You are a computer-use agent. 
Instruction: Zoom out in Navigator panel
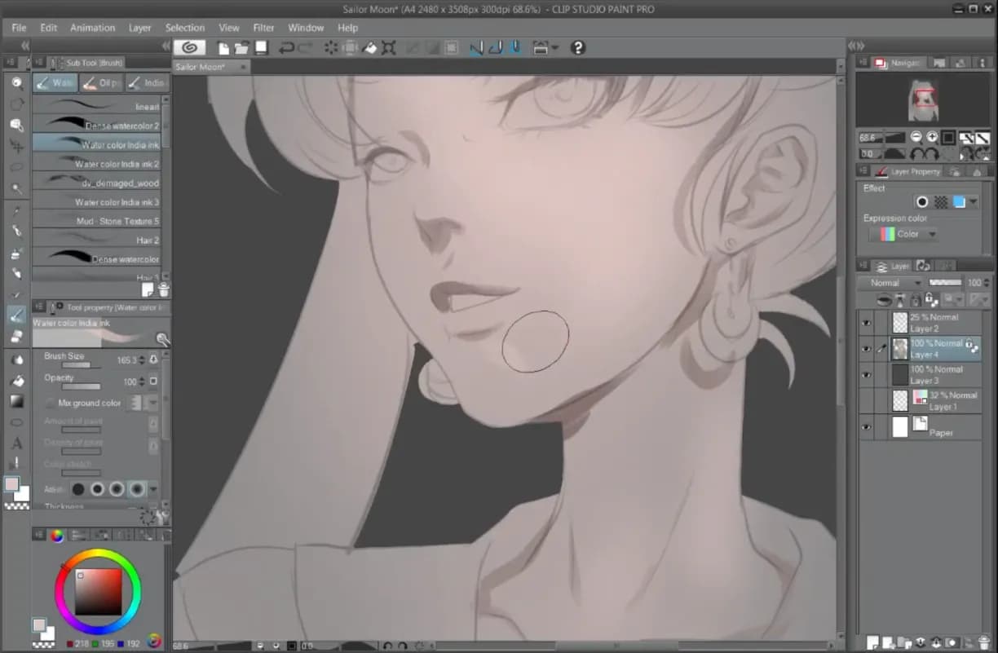pos(916,138)
